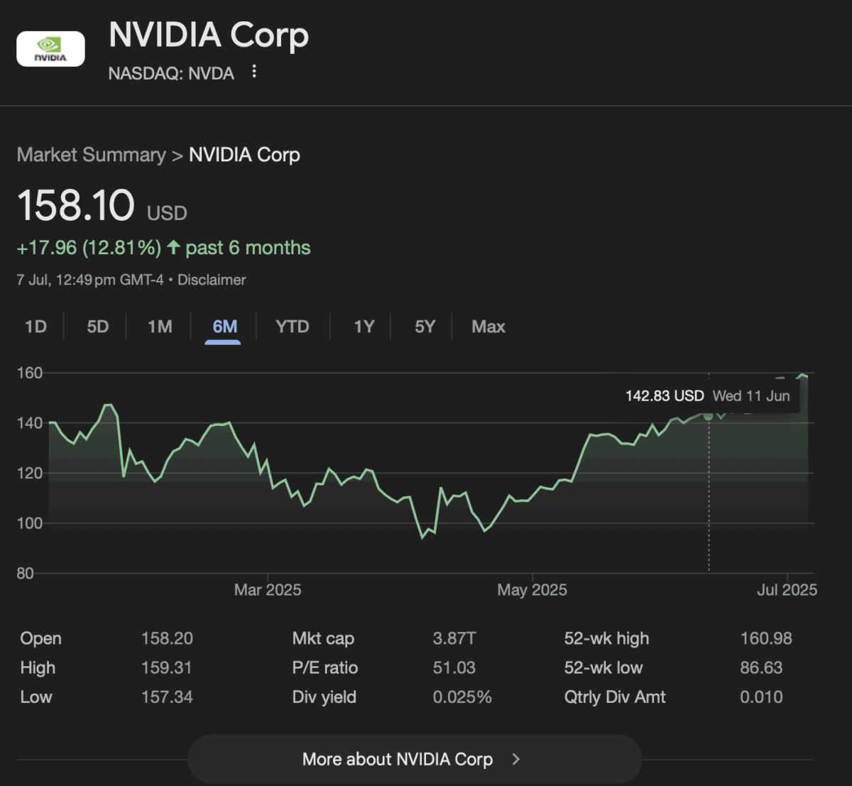Click the 142.83 USD chart tooltip
Screen dimensions: 852x786
tap(707, 396)
